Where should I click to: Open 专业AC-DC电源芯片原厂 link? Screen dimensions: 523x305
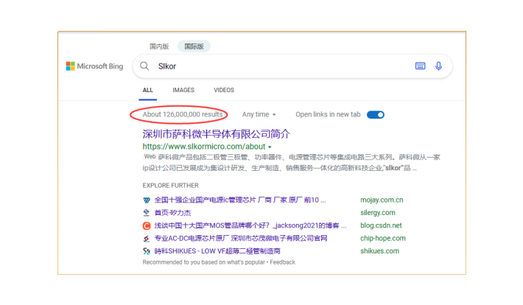(240, 238)
